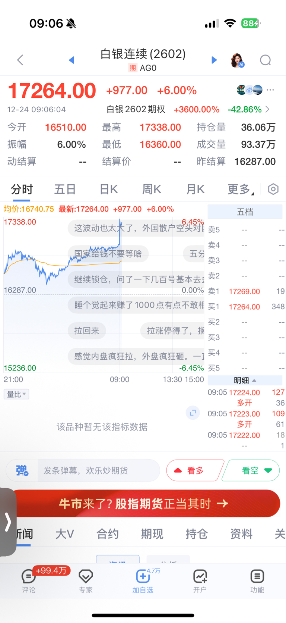Screen dimensions: 286x623
Task: Open search with magnifier icon
Action: coord(266,60)
